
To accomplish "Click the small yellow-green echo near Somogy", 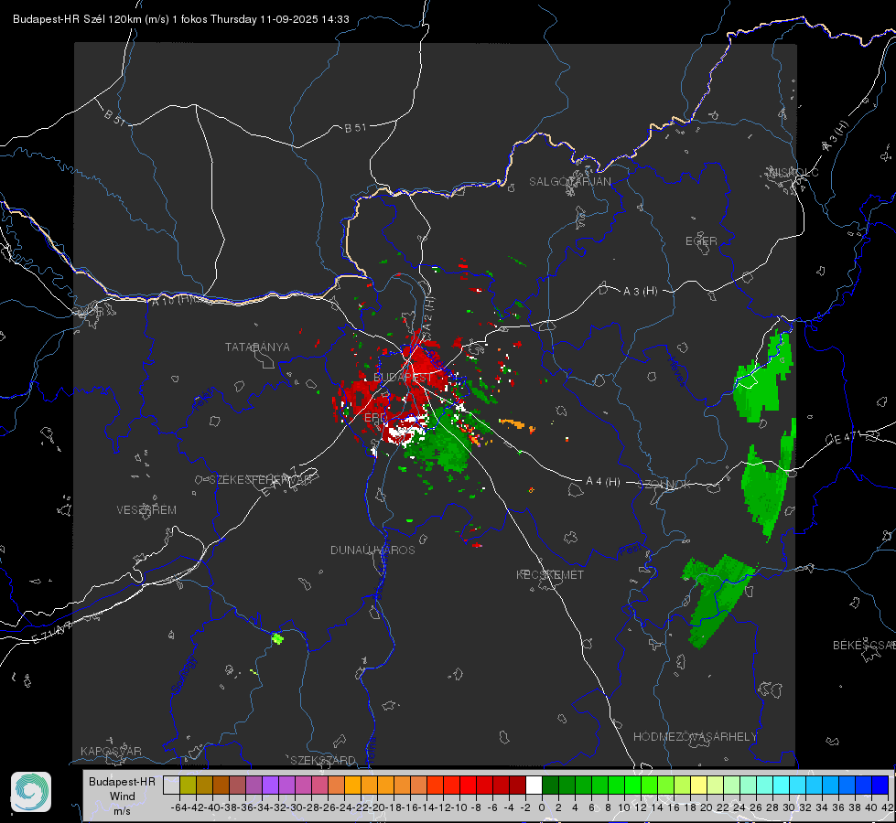I will (x=277, y=638).
